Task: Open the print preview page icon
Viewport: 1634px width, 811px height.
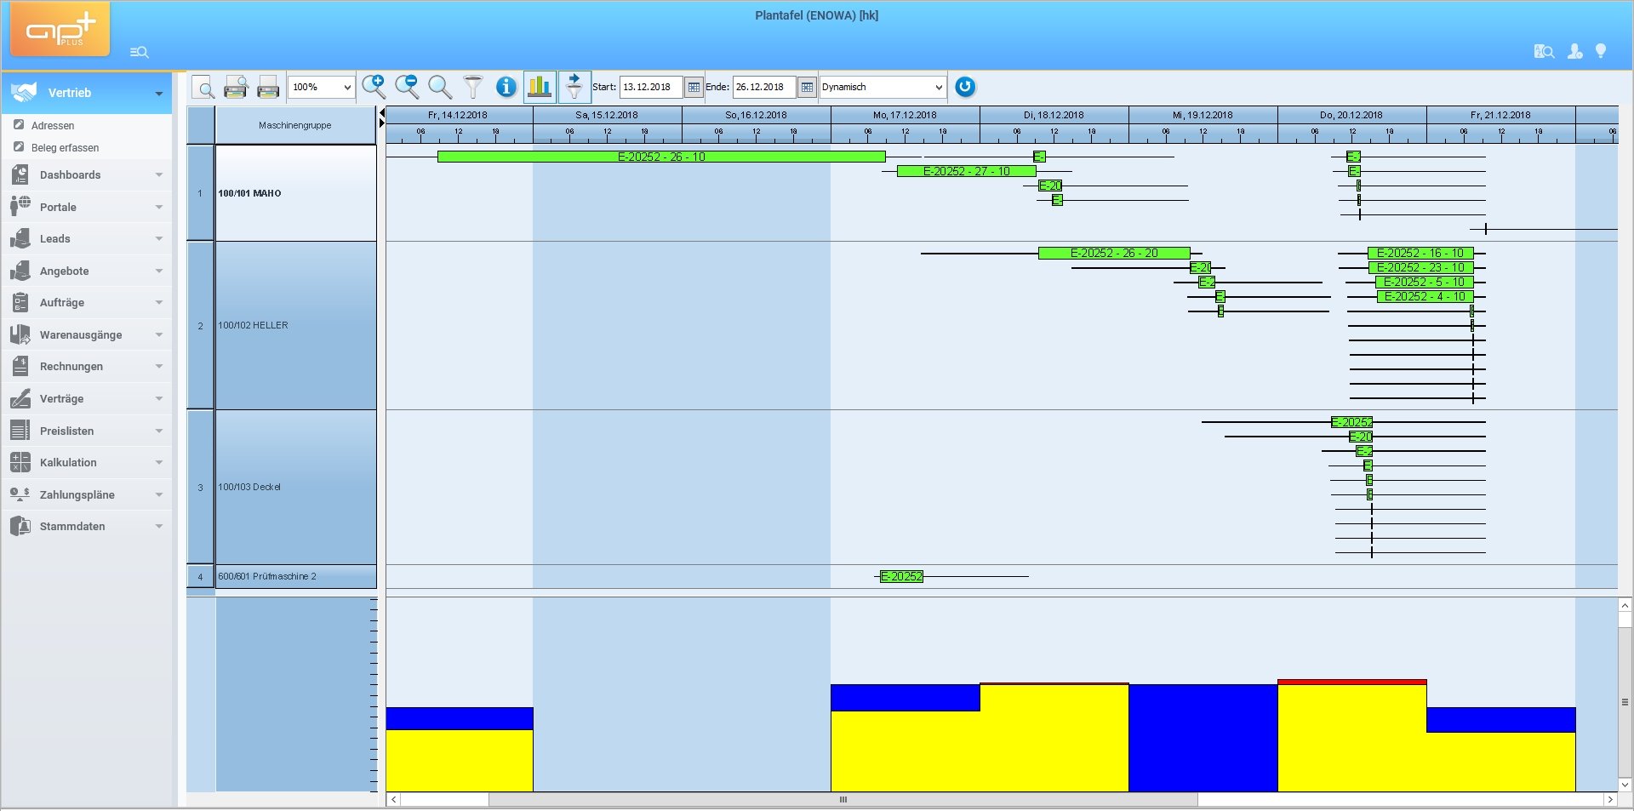Action: [x=203, y=87]
